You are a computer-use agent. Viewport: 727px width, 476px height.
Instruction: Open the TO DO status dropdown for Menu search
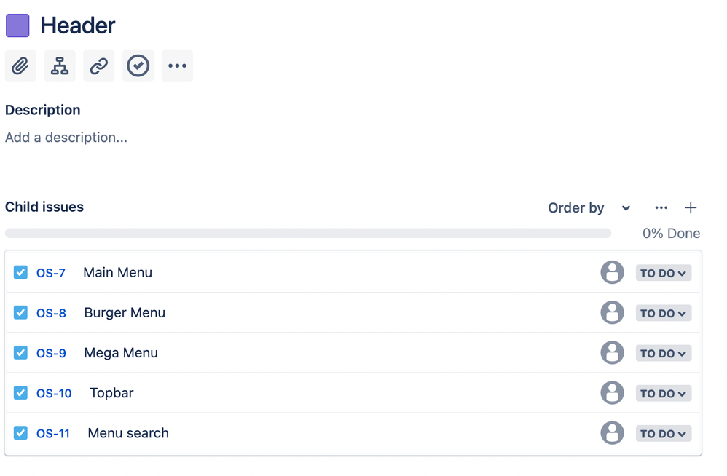click(x=664, y=433)
